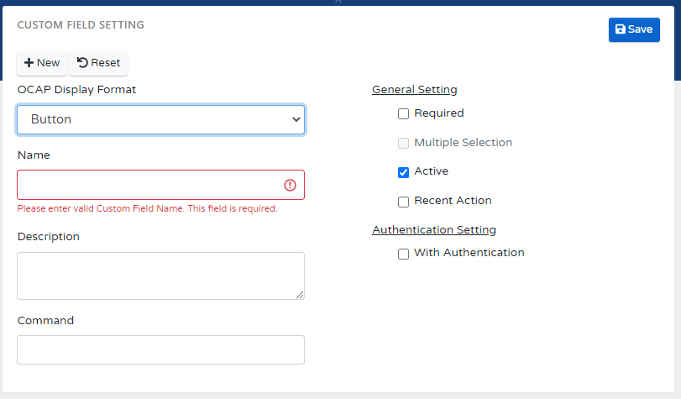Enable the Required checkbox

click(x=403, y=114)
